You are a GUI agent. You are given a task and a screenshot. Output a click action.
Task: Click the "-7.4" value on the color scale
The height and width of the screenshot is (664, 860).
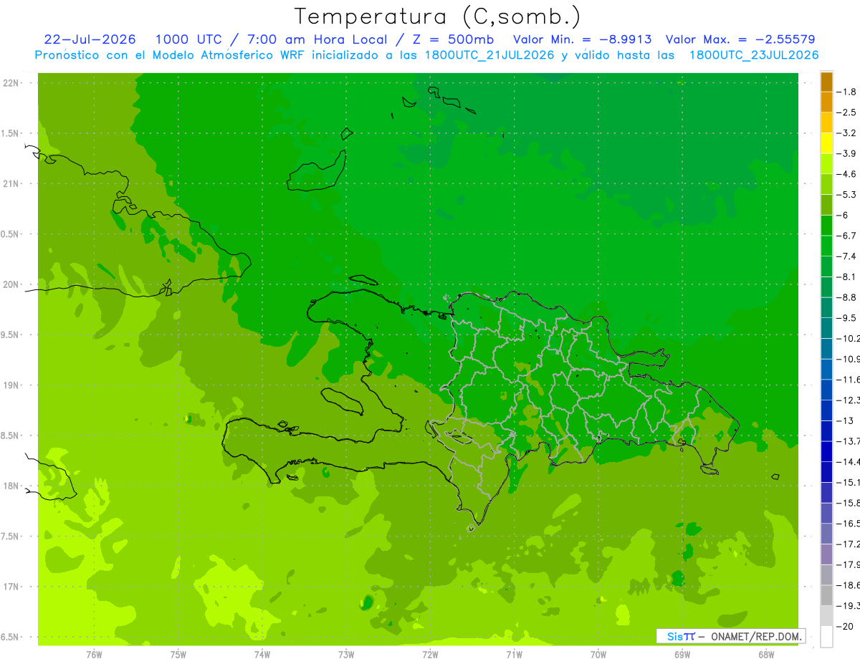click(847, 256)
